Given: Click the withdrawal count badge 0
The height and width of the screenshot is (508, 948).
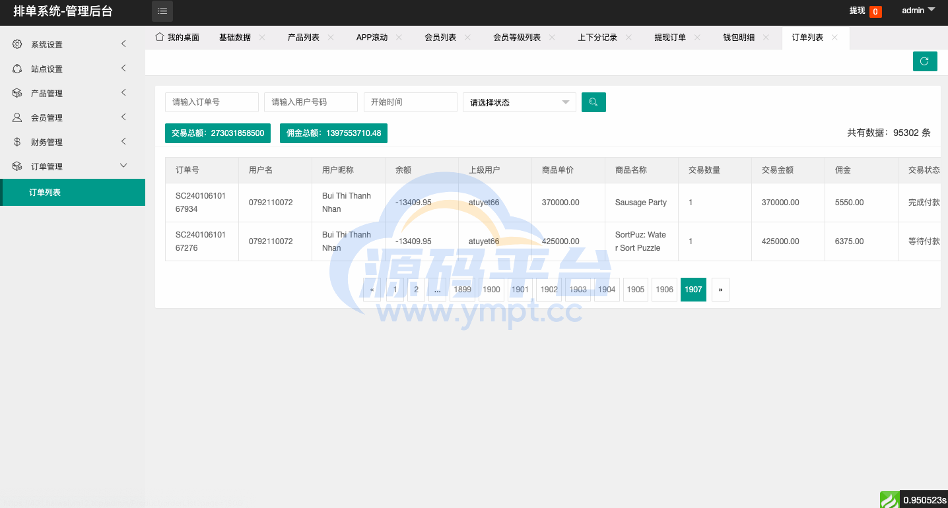Looking at the screenshot, I should click(875, 11).
